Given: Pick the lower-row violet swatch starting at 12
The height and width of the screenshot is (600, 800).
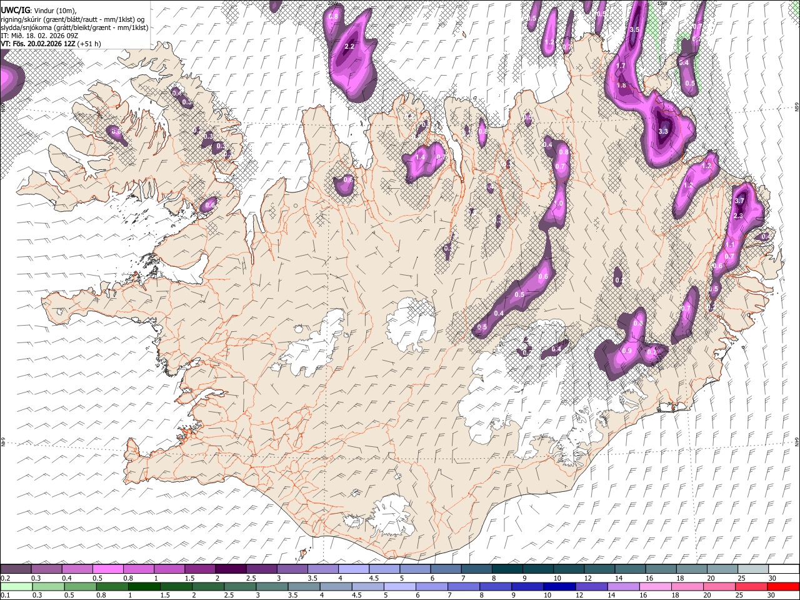Looking at the screenshot, I should tap(591, 586).
